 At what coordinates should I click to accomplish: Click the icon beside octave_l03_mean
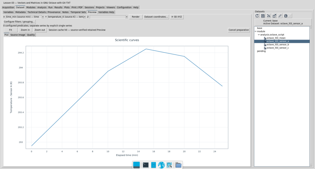(x=265, y=38)
